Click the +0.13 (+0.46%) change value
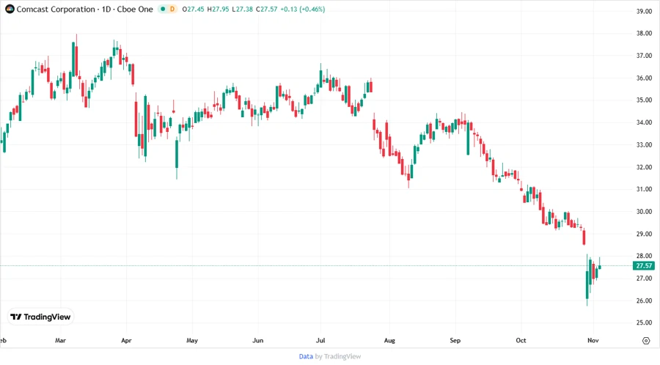The height and width of the screenshot is (365, 660). pos(303,9)
